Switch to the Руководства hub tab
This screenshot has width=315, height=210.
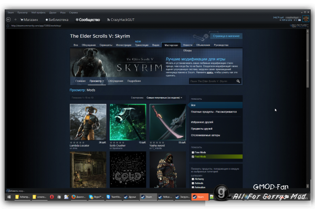coord(221,45)
